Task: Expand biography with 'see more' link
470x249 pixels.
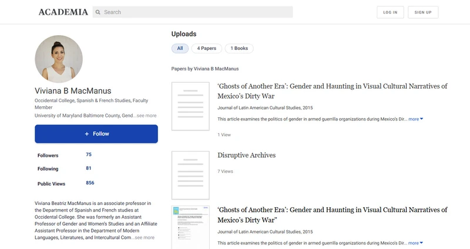Action: click(145, 238)
